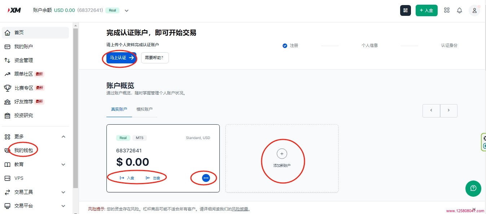Screen dimensions: 486x214
Task: Click the 交易工具 swap icon
Action: pyautogui.click(x=7, y=192)
